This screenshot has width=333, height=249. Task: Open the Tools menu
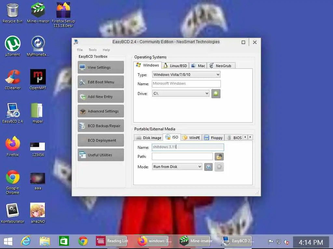(x=93, y=50)
